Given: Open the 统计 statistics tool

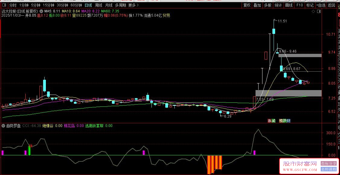Looking at the screenshot, I should point(278,5).
